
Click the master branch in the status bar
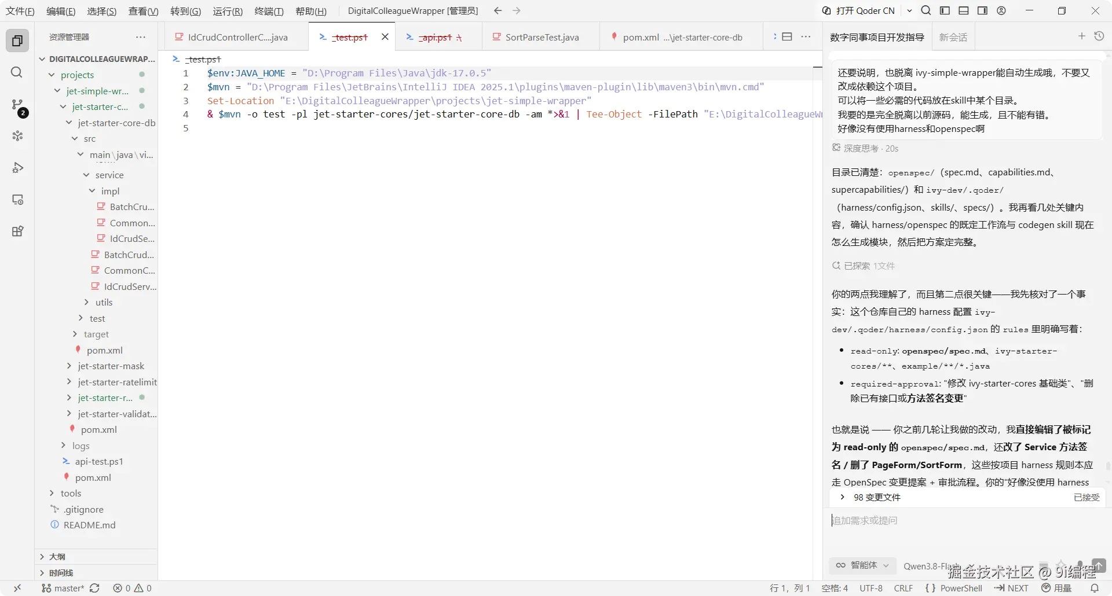click(63, 588)
